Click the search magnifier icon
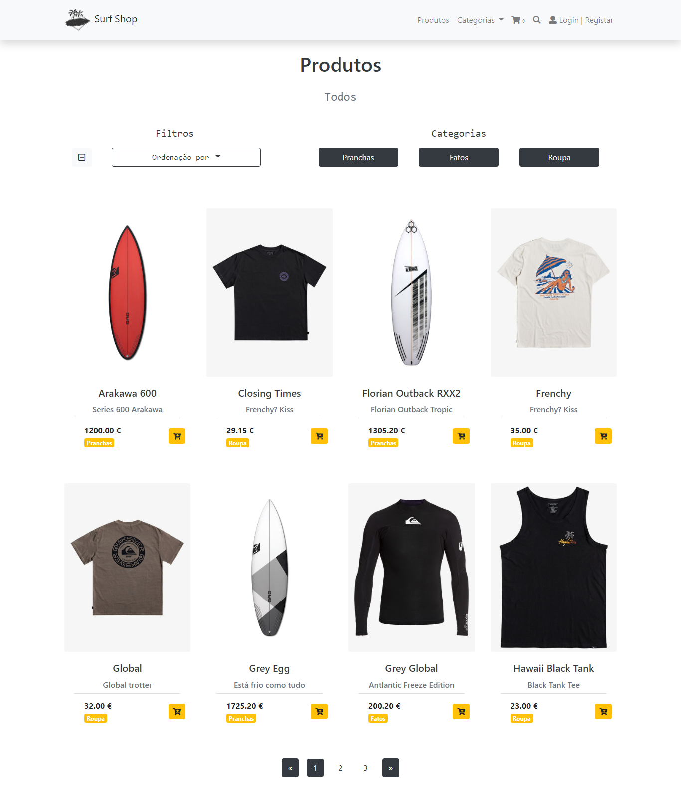 (537, 20)
